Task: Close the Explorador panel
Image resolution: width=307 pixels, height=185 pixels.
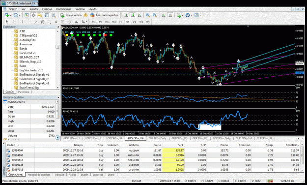Action: pyautogui.click(x=58, y=27)
